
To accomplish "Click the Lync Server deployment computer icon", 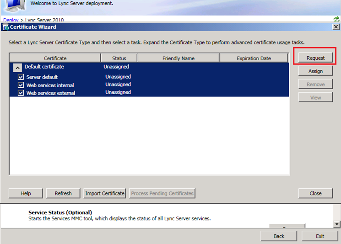I will pyautogui.click(x=16, y=6).
